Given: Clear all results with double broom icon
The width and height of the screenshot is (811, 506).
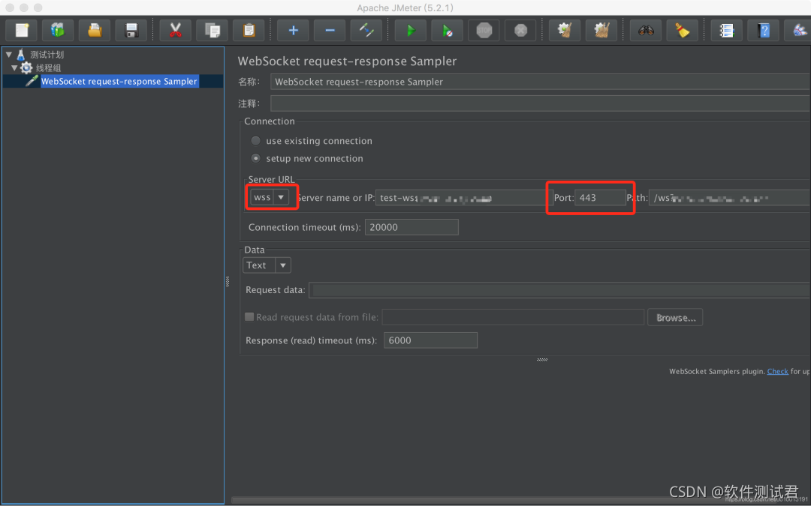Looking at the screenshot, I should tap(601, 31).
